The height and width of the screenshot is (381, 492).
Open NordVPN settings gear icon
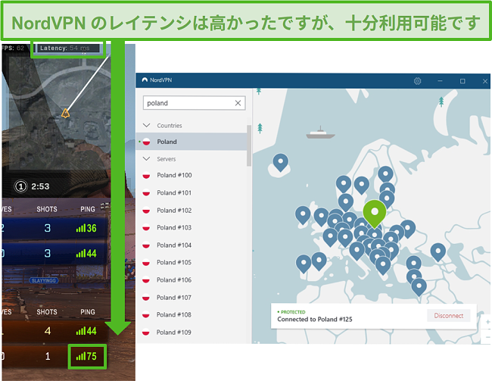click(417, 81)
